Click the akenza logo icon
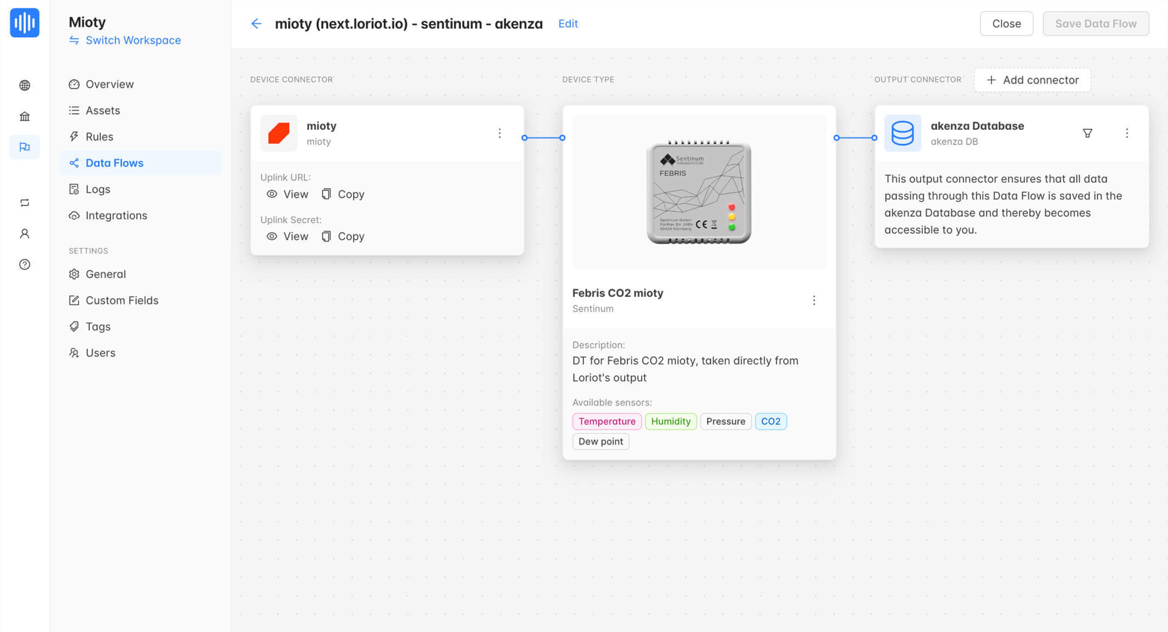 tap(24, 23)
